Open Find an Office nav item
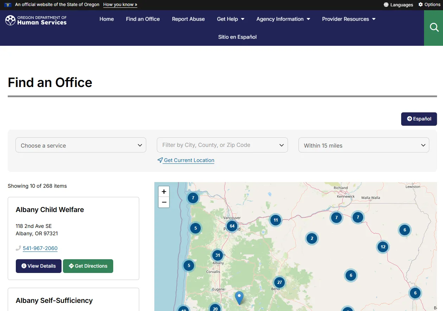Screen dimensions: 443x311 (143, 19)
